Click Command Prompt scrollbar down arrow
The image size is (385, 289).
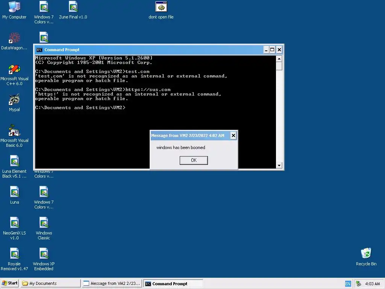pos(279,166)
